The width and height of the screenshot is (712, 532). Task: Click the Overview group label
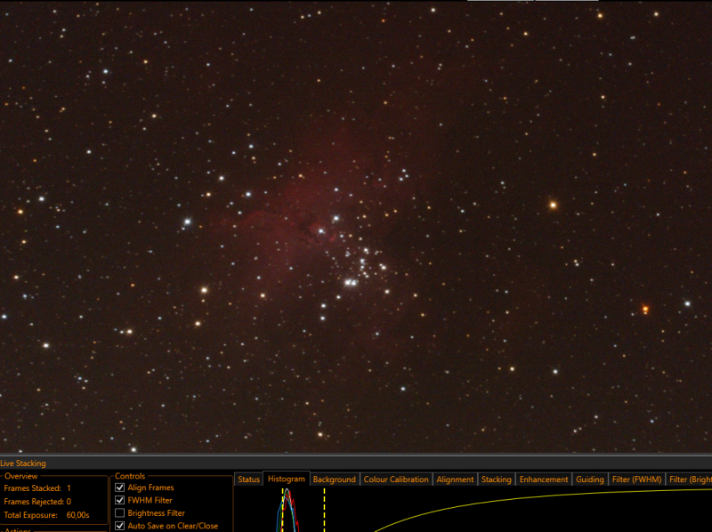pyautogui.click(x=20, y=476)
